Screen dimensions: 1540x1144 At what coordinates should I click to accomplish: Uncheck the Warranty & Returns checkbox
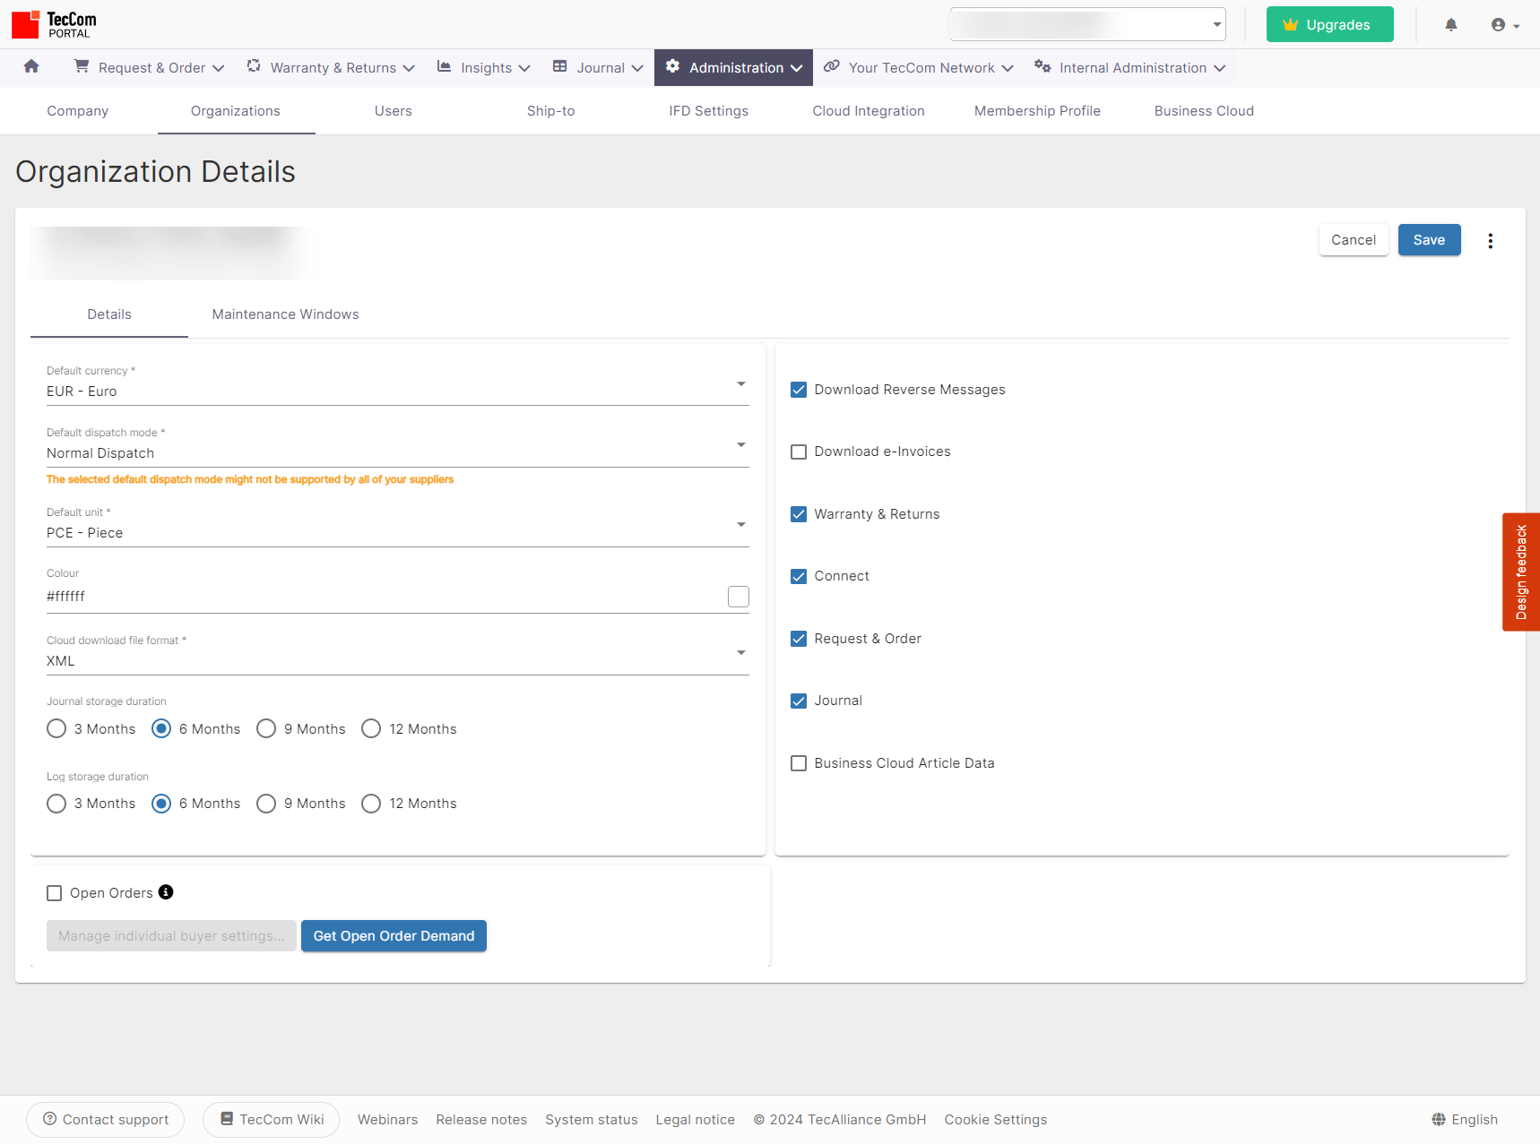[799, 514]
